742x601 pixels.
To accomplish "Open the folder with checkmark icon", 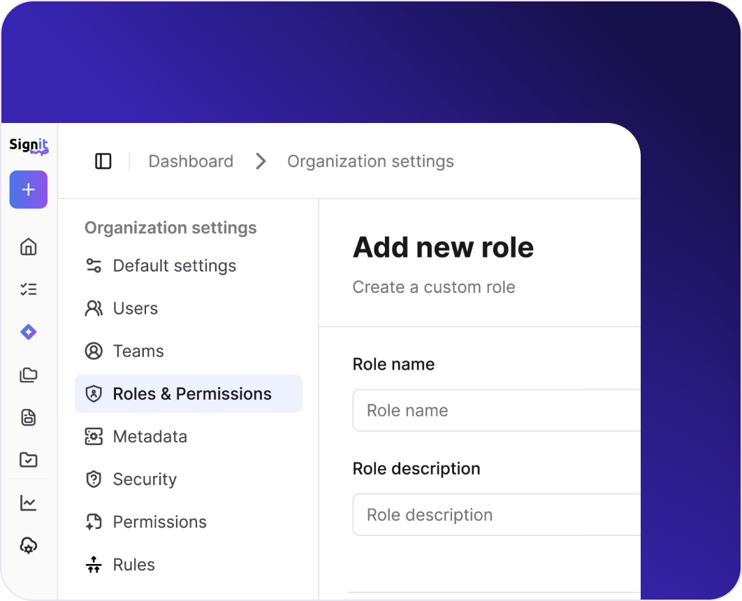I will (x=29, y=460).
